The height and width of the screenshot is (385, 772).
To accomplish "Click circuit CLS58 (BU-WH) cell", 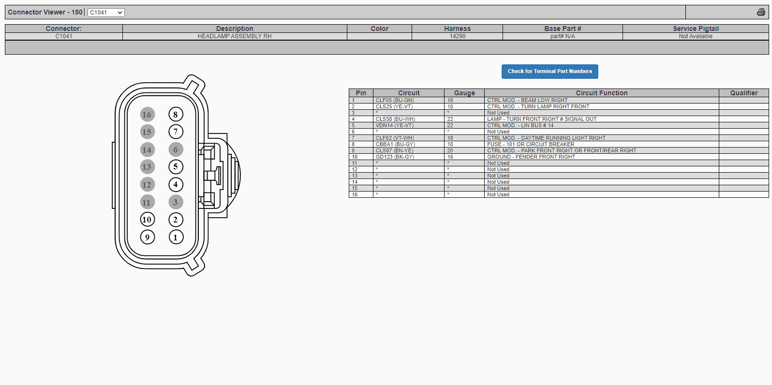I will pos(409,119).
